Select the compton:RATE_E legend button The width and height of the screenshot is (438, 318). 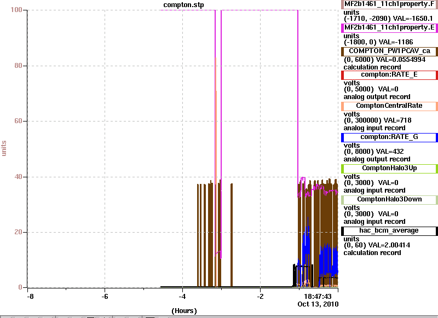[389, 75]
